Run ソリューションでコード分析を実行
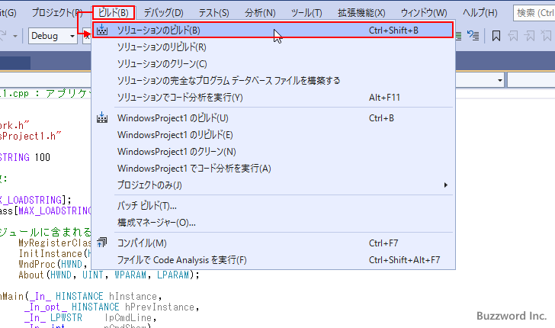The height and width of the screenshot is (328, 555). [x=180, y=98]
